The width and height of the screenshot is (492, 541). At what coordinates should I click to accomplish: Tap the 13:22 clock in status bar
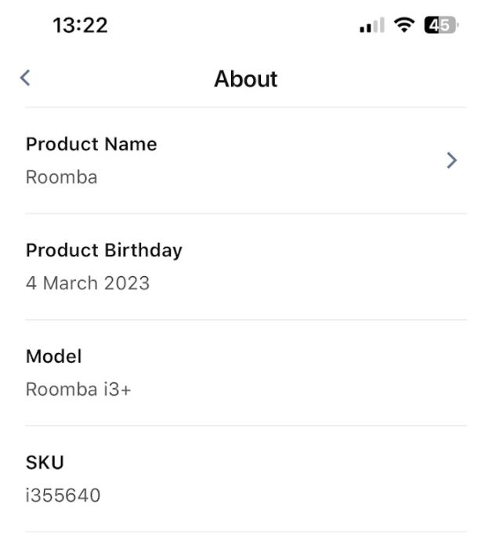click(x=80, y=25)
